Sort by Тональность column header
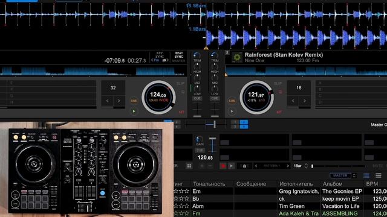The image size is (387, 217). coord(209,184)
